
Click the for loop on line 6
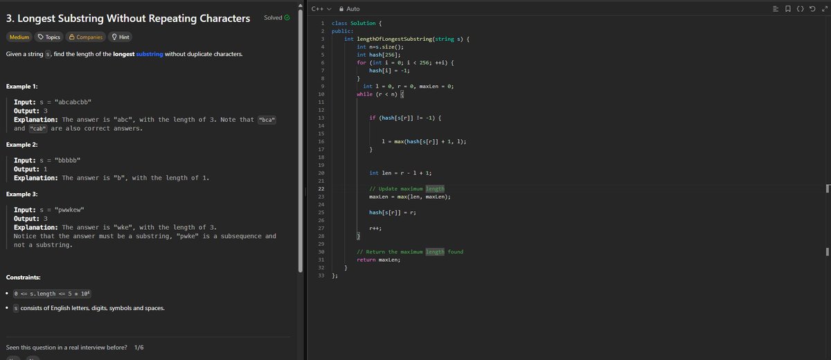click(x=405, y=62)
